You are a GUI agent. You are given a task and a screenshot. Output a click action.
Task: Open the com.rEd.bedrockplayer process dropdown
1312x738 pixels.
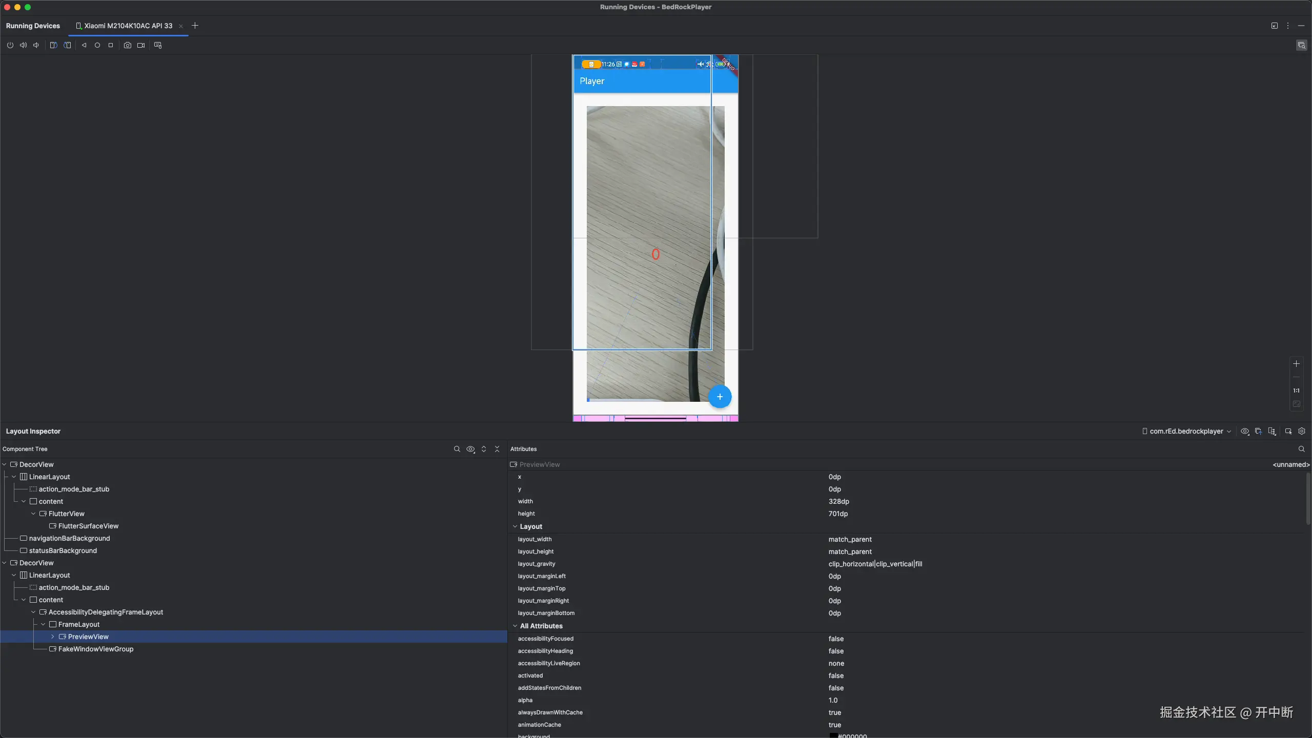coord(1186,431)
